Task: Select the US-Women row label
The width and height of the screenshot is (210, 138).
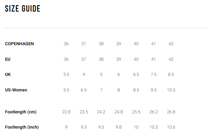Action: pyautogui.click(x=16, y=90)
